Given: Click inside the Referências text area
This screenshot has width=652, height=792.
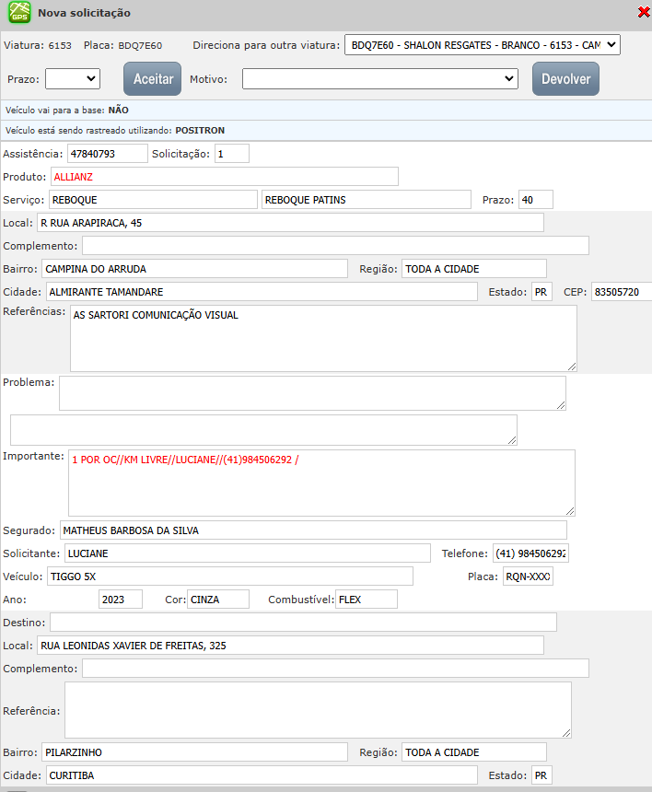Looking at the screenshot, I should tap(322, 339).
